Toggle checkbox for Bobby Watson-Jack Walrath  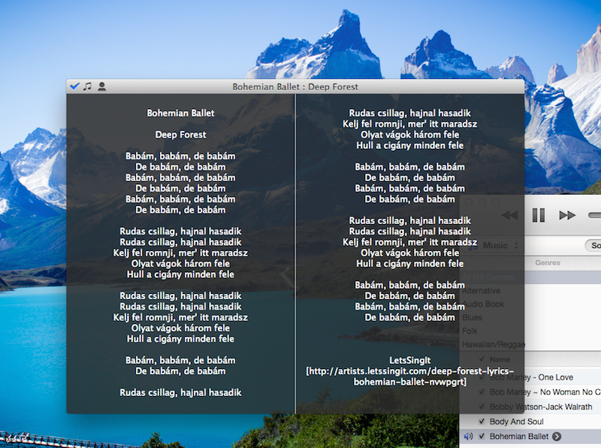(482, 407)
